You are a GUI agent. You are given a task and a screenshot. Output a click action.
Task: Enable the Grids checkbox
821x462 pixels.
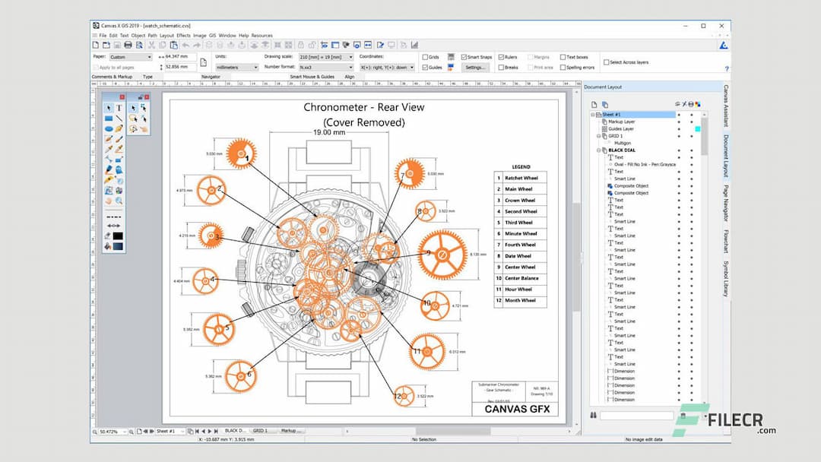(x=425, y=57)
